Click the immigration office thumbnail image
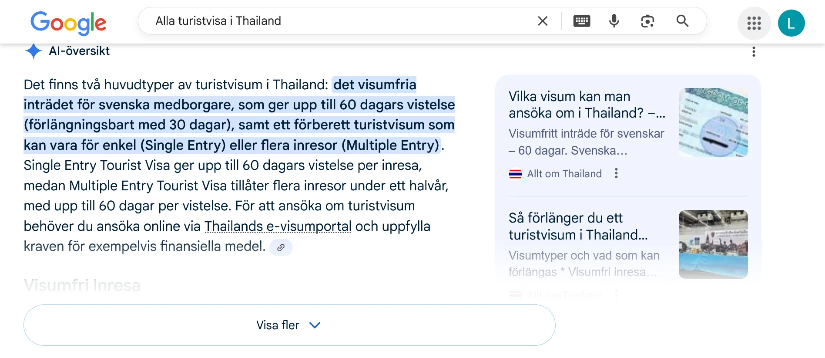Screen dimensions: 825x358 point(713,244)
